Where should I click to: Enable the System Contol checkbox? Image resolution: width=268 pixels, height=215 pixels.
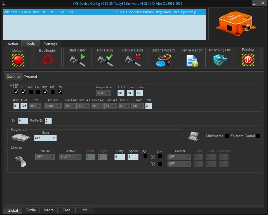click(258, 136)
